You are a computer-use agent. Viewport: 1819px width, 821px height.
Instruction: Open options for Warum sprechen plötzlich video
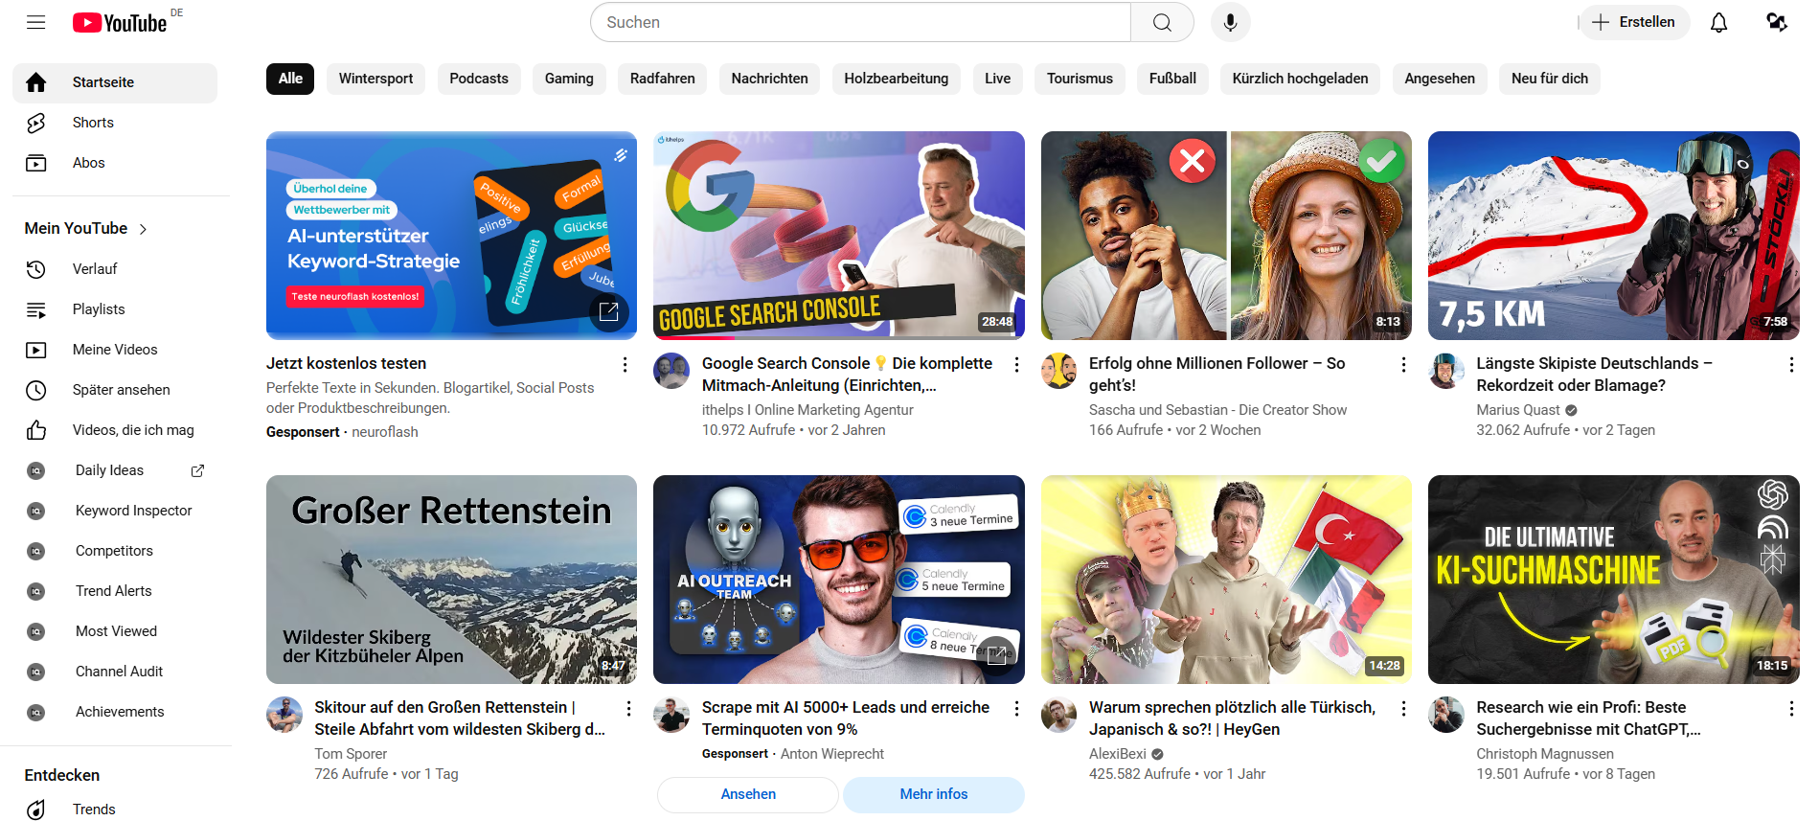coord(1403,709)
